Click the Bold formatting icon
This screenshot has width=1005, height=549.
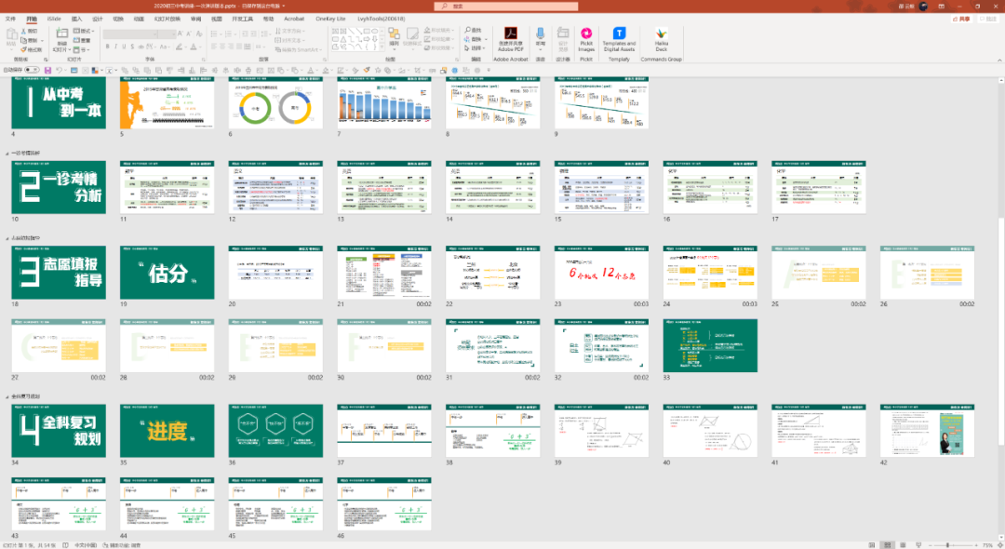click(107, 47)
